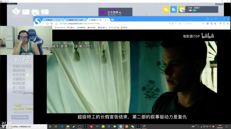Open Task View on taskbar
Image resolution: width=231 pixels, height=129 pixels.
coord(56,126)
